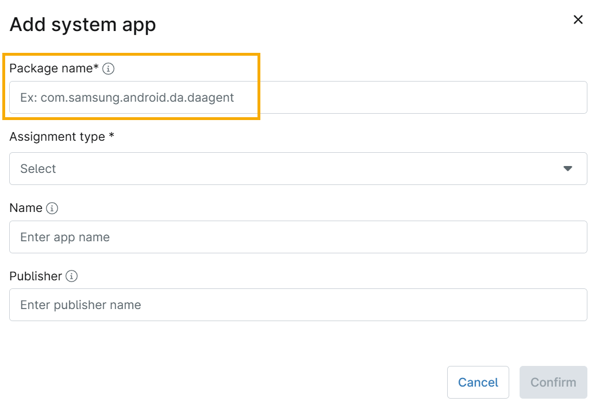Viewport: 592px width, 409px height.
Task: Click the Assignment type dropdown arrow
Action: click(x=568, y=169)
